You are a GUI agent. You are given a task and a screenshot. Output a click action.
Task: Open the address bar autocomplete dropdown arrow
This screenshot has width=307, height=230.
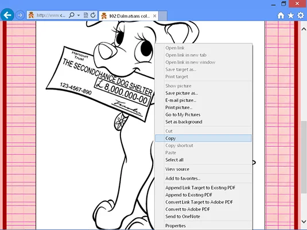pyautogui.click(x=79, y=15)
